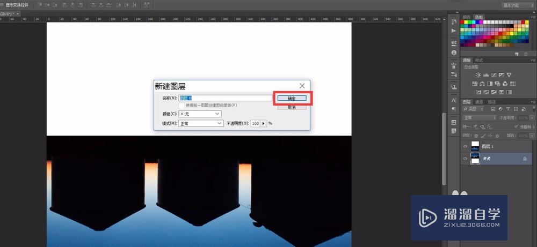Add a Black & White adjustment
The image size is (537, 247).
click(x=490, y=84)
